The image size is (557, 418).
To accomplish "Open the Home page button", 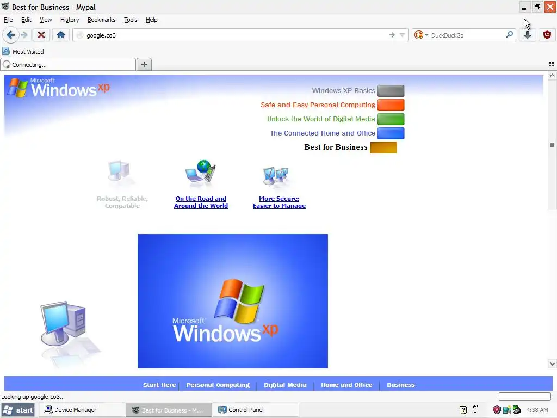I will coord(61,35).
